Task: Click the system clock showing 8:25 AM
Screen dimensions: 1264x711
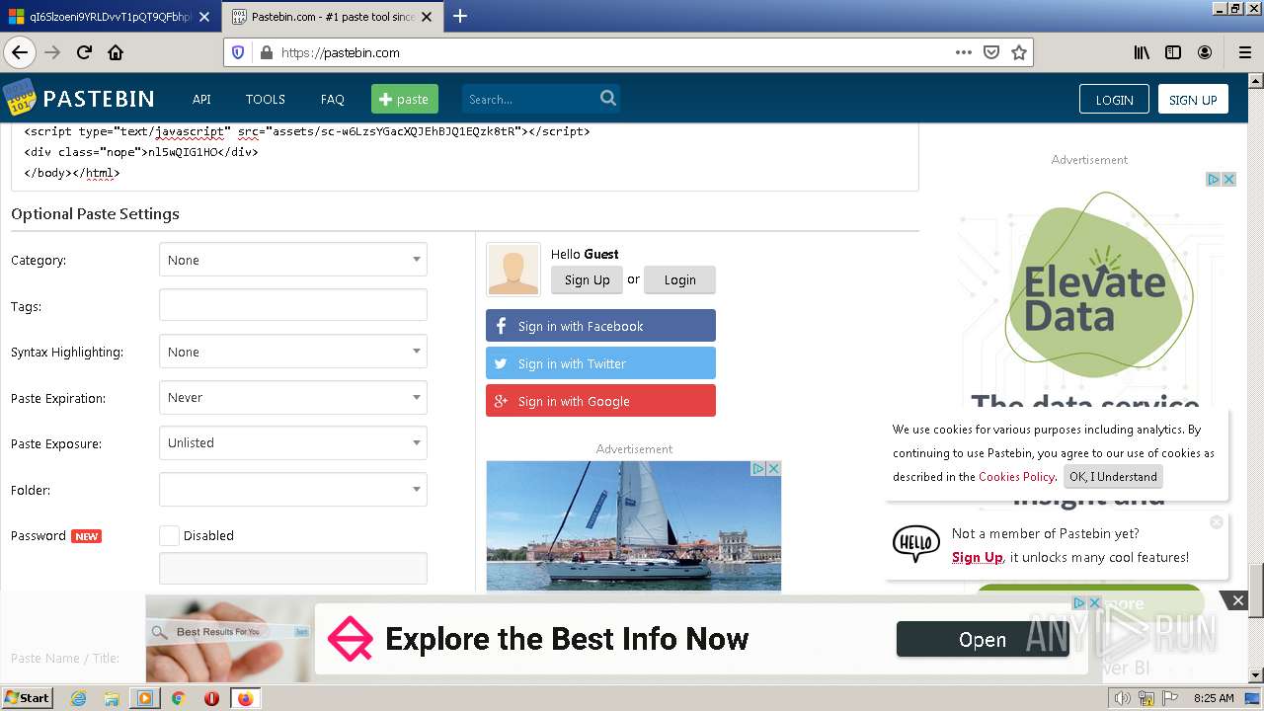Action: click(1214, 698)
